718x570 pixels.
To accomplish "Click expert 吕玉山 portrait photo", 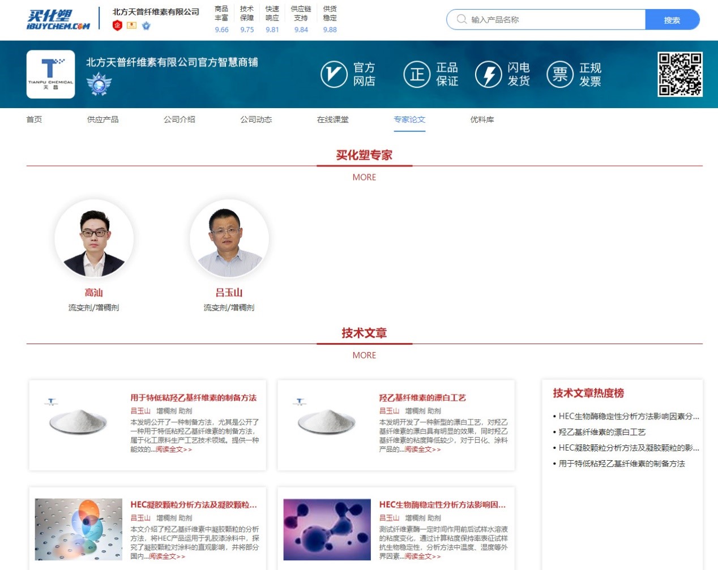I will [229, 239].
